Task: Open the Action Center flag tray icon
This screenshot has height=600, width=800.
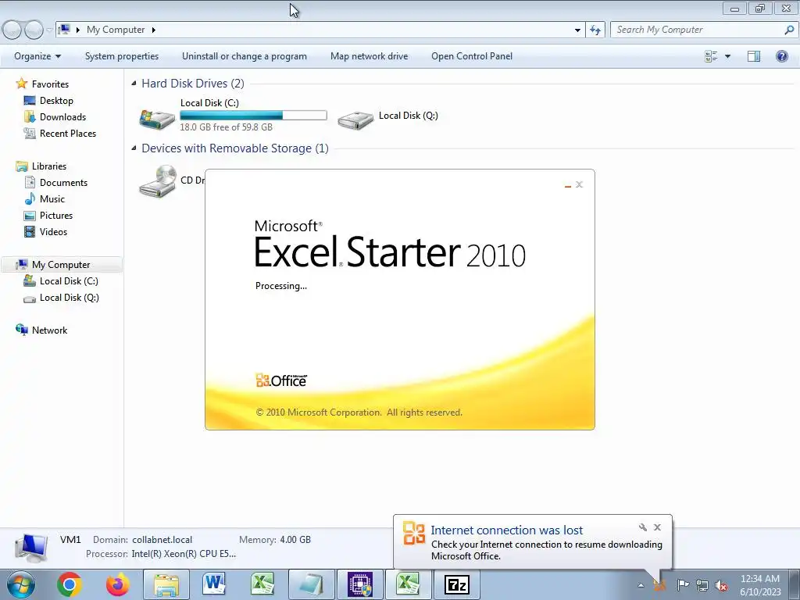Action: (x=683, y=584)
